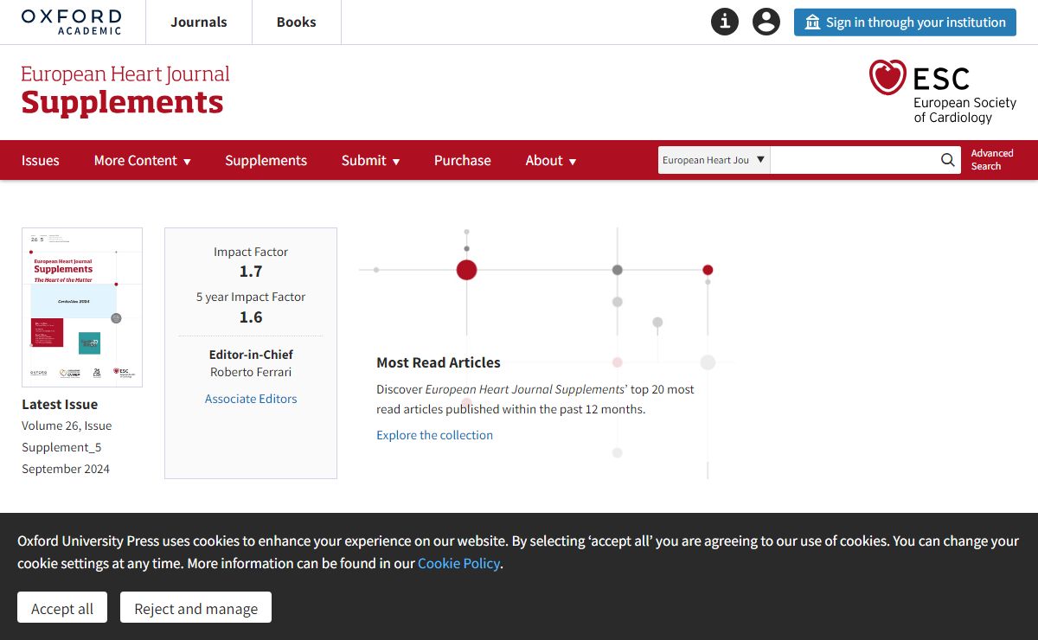Focus the search text field
The width and height of the screenshot is (1038, 640).
[x=854, y=160]
